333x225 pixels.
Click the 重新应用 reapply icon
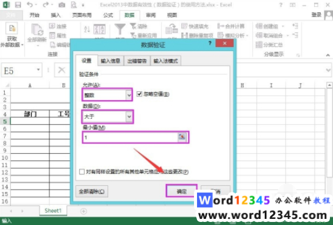(133, 35)
